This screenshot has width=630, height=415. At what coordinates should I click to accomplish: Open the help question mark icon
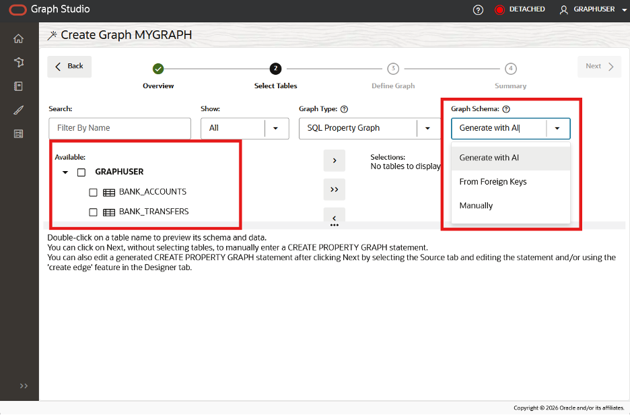478,9
